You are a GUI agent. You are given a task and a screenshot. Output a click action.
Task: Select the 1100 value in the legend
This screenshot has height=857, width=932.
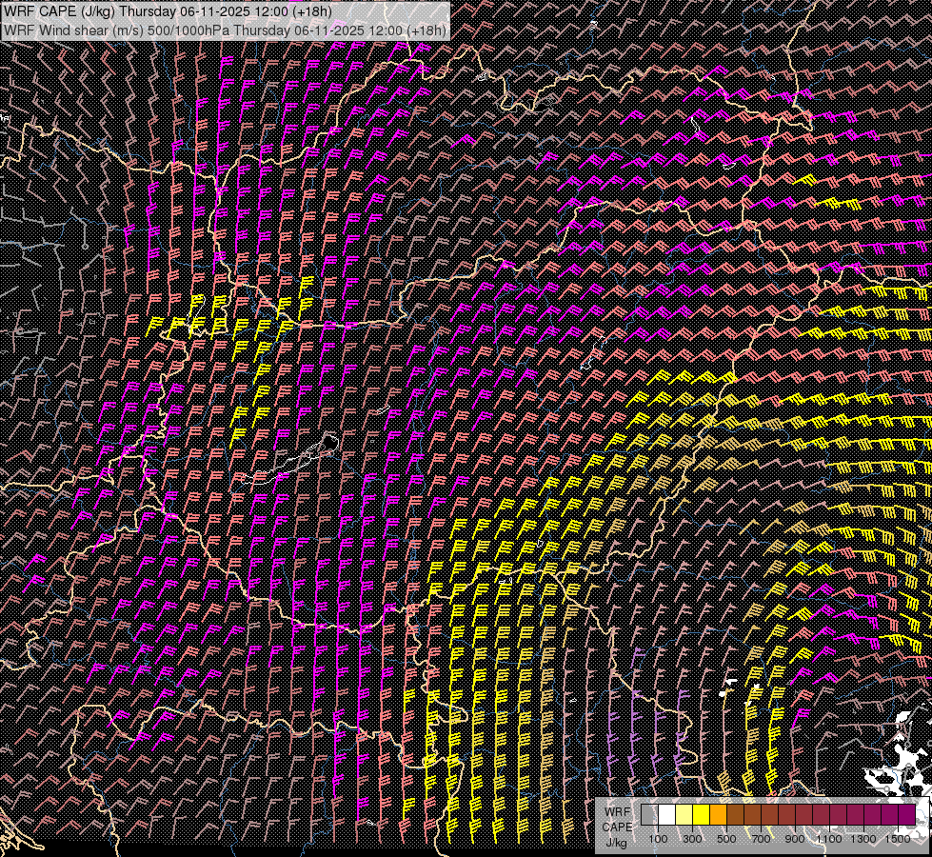click(x=829, y=839)
